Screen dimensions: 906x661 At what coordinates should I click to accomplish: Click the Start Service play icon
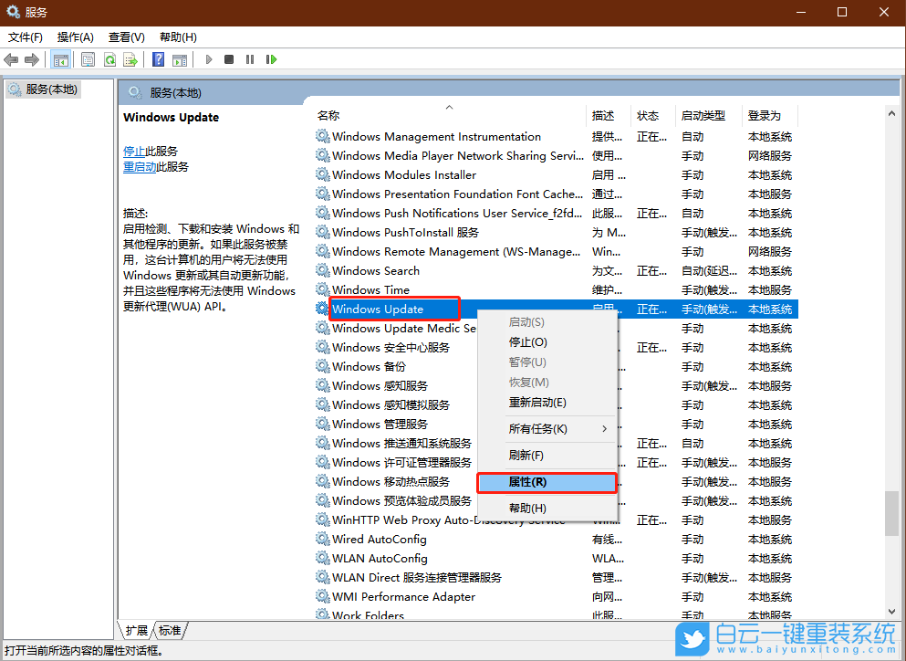point(209,58)
